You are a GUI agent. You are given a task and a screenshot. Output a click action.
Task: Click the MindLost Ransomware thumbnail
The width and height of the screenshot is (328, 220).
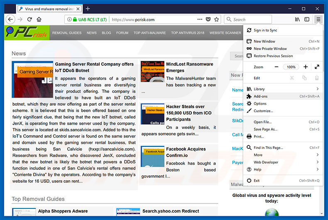pos(152,71)
